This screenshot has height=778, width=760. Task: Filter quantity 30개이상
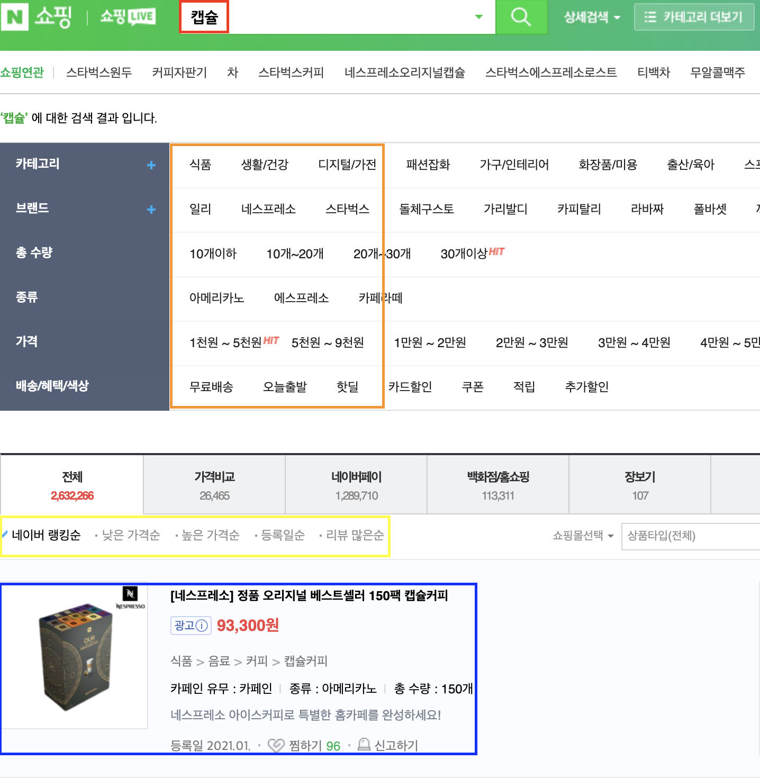(464, 254)
